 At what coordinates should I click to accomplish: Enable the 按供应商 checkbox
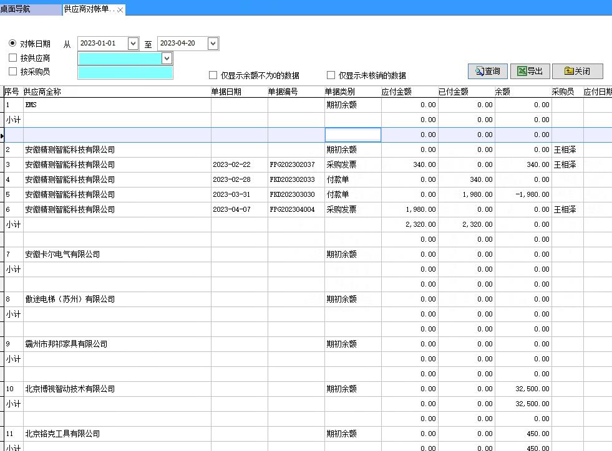12,58
